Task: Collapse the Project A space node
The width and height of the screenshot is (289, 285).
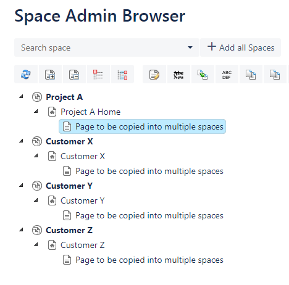Action: coord(21,96)
